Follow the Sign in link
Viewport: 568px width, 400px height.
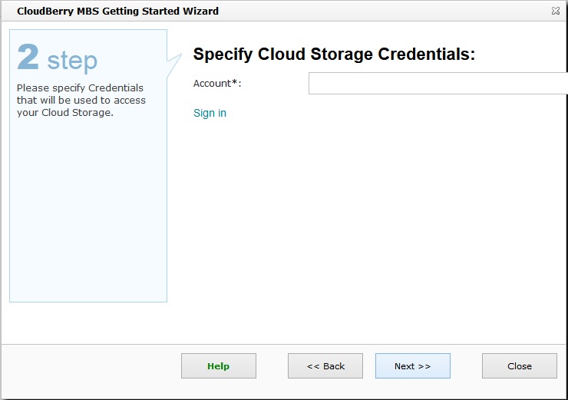[210, 113]
